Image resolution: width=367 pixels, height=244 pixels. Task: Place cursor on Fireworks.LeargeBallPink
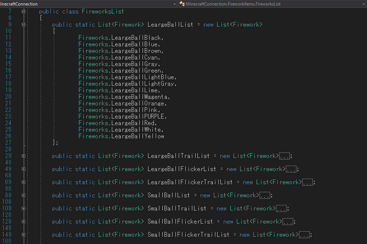pos(118,110)
